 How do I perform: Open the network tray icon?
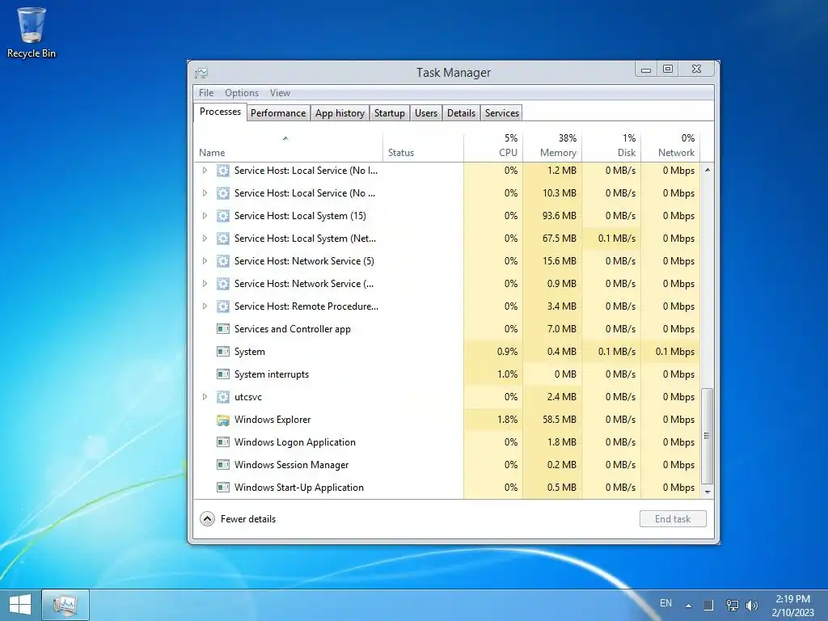click(732, 605)
